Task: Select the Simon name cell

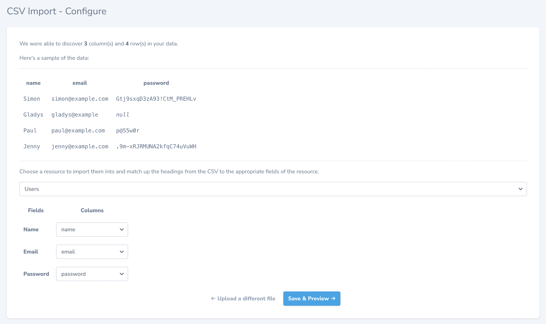Action: (x=32, y=99)
